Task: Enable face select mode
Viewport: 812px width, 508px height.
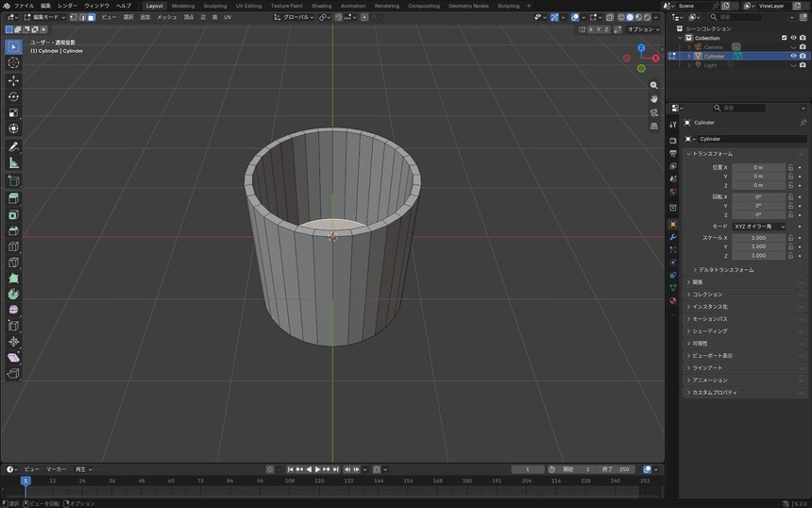Action: (x=92, y=17)
